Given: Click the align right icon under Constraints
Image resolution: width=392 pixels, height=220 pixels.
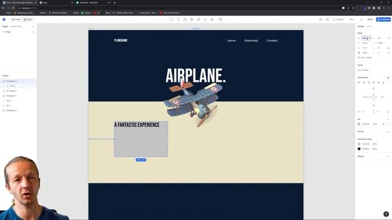Looking at the screenshot, I should click(369, 82).
